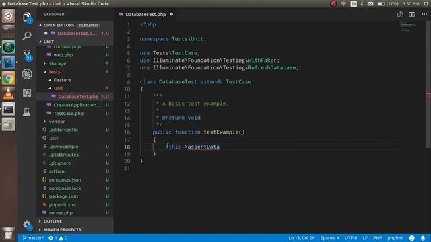The height and width of the screenshot is (242, 431).
Task: Open VLC media player from dock
Action: (x=8, y=93)
